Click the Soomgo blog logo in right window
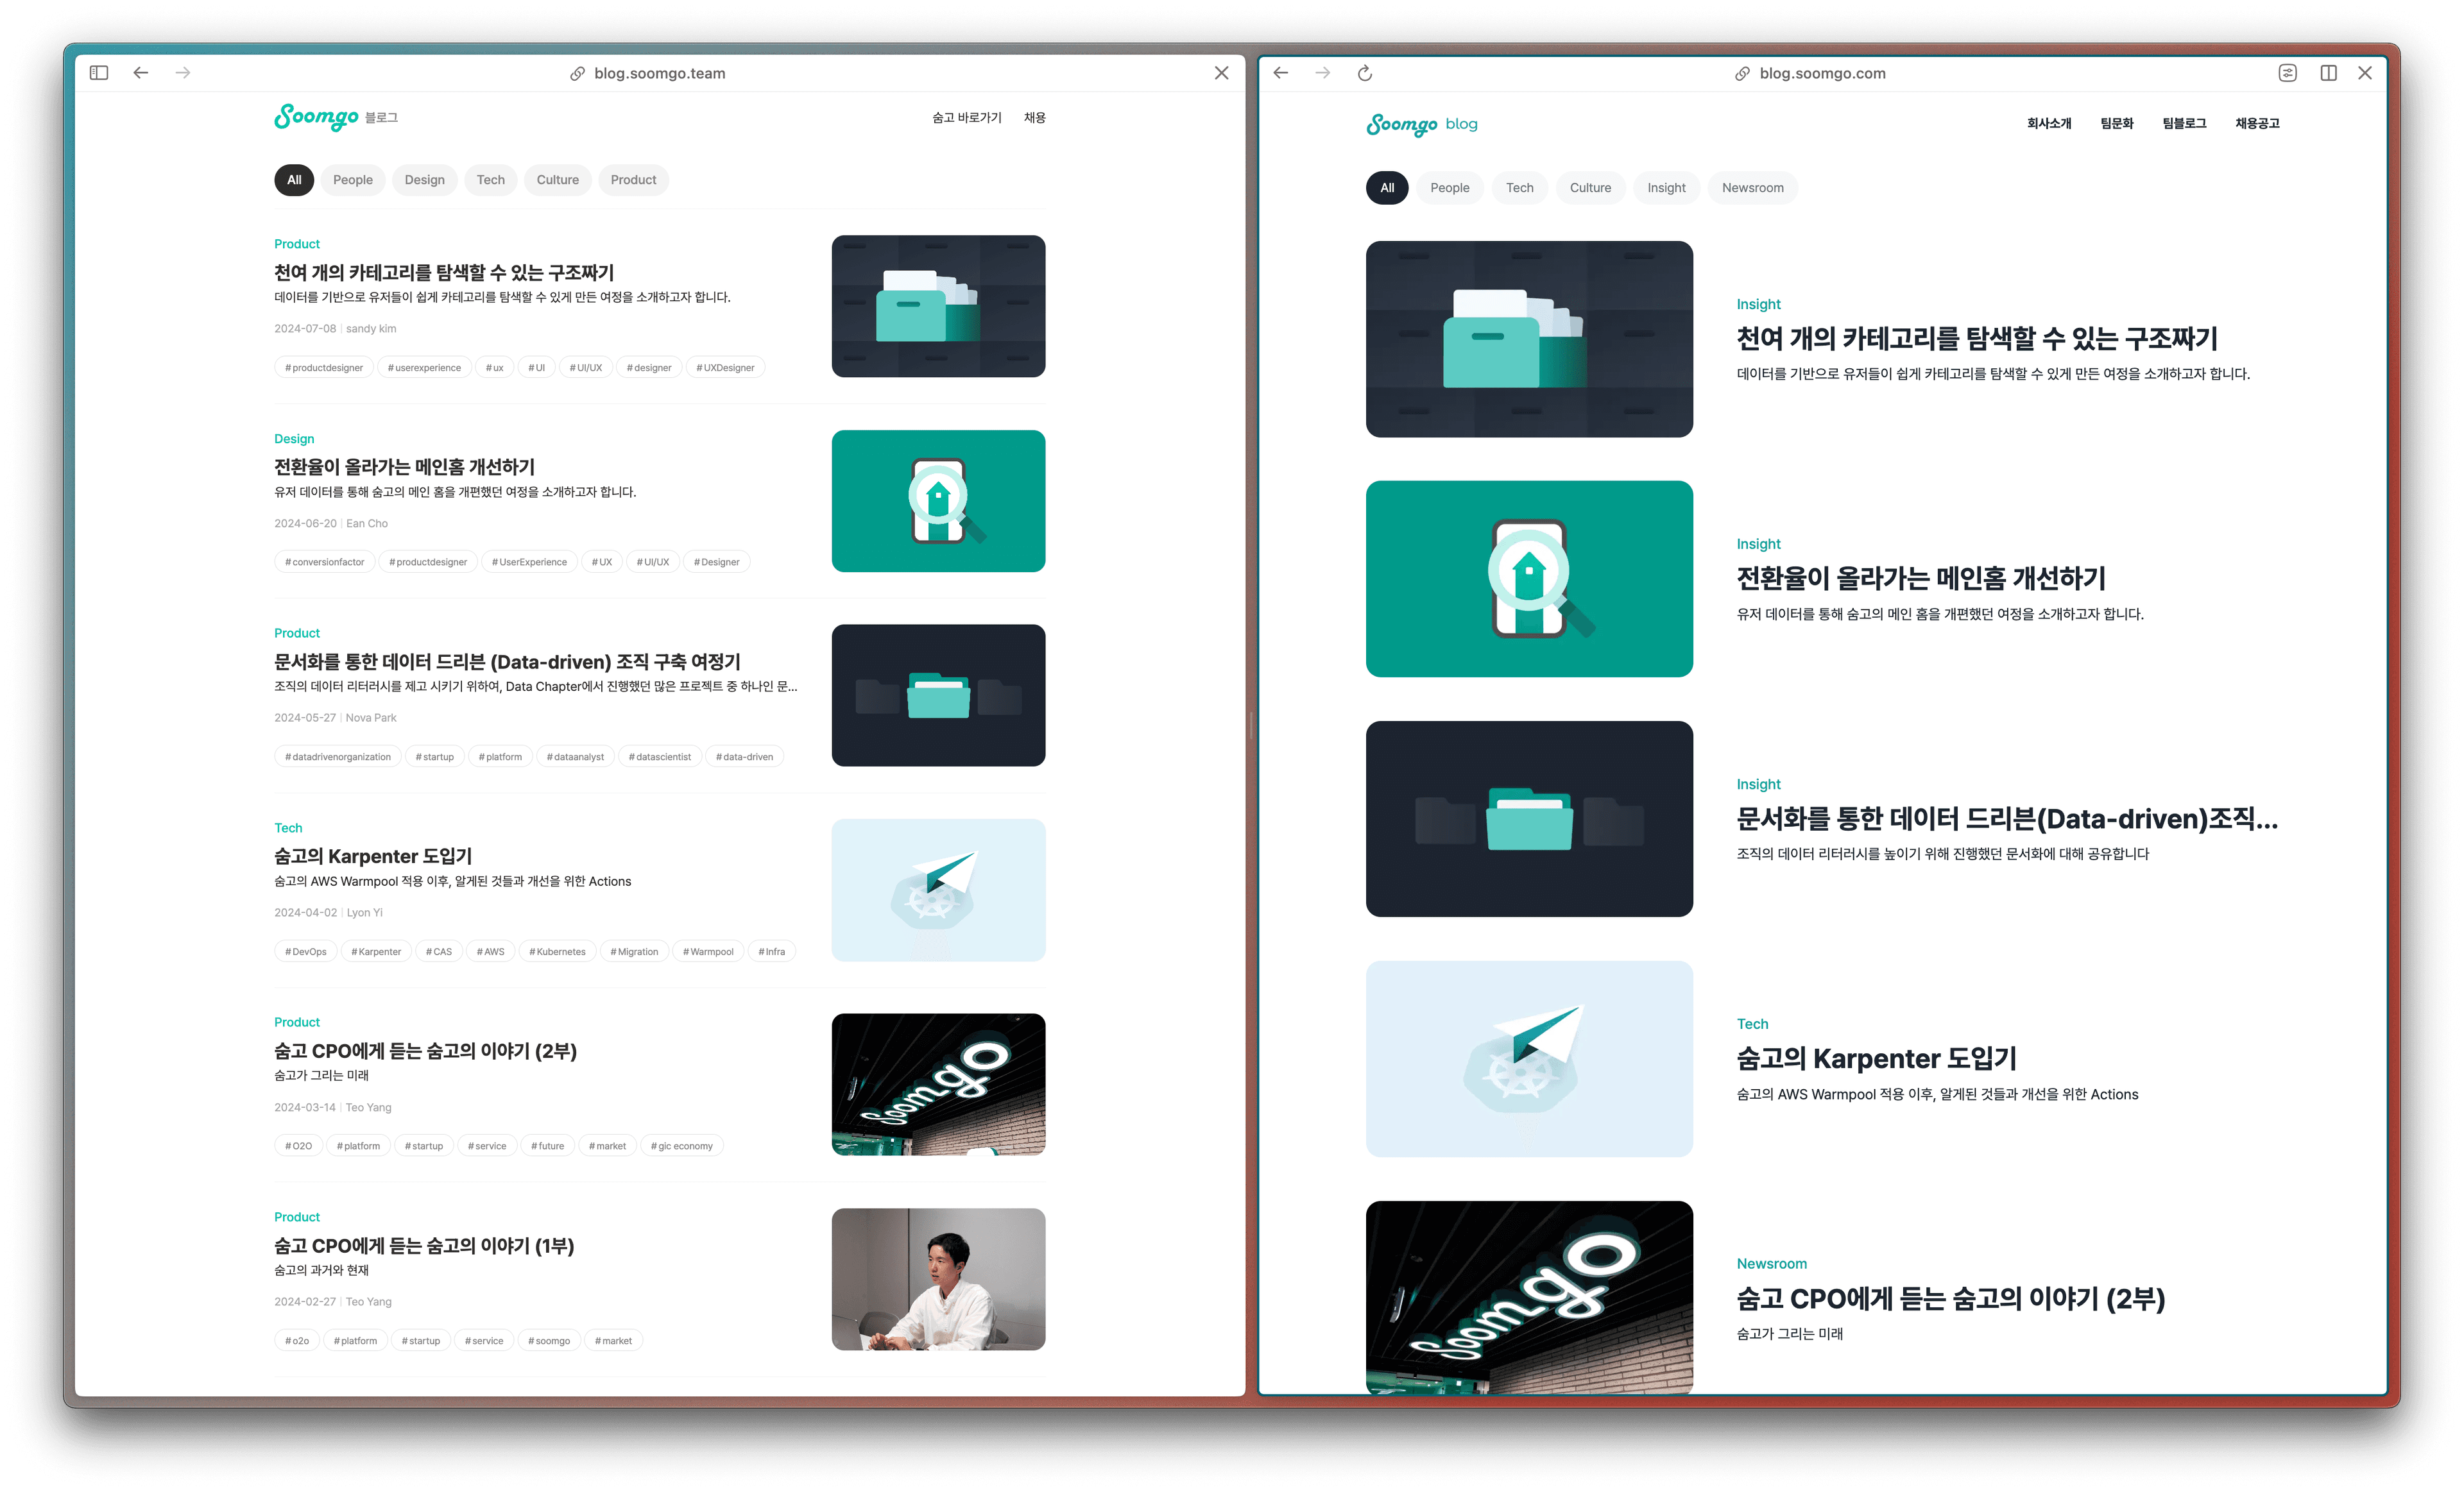 point(1422,125)
